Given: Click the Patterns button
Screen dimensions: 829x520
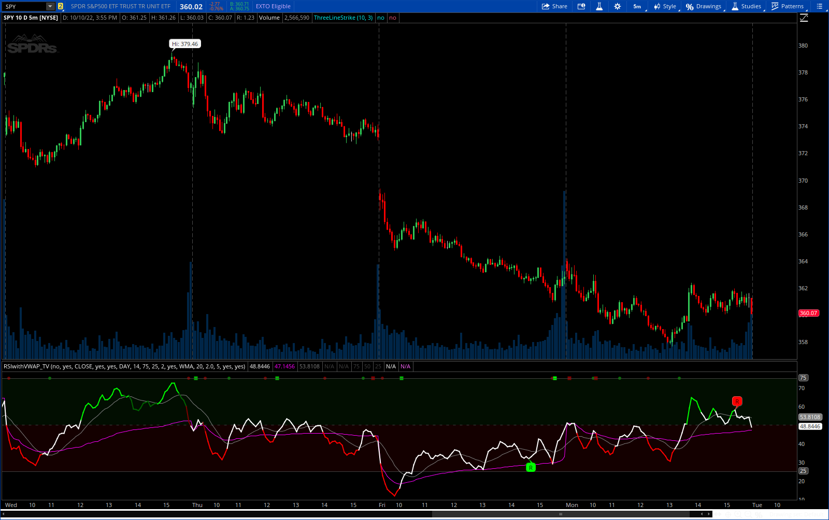Looking at the screenshot, I should coord(788,6).
